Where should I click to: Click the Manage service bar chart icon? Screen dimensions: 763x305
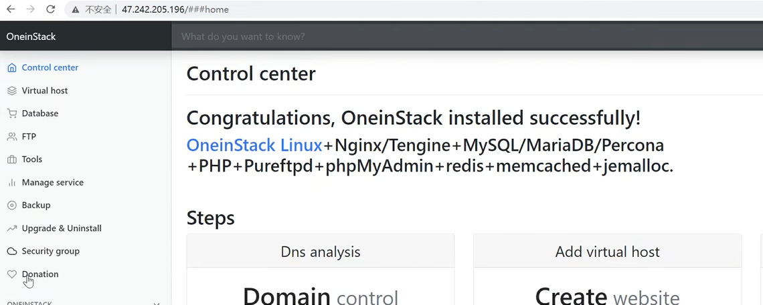click(11, 182)
